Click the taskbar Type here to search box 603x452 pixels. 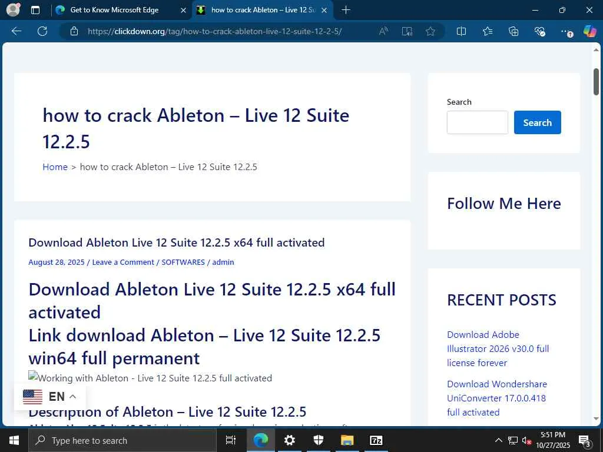click(122, 440)
